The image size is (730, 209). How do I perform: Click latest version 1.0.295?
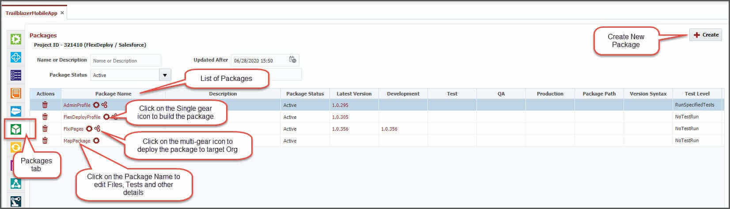pyautogui.click(x=340, y=105)
